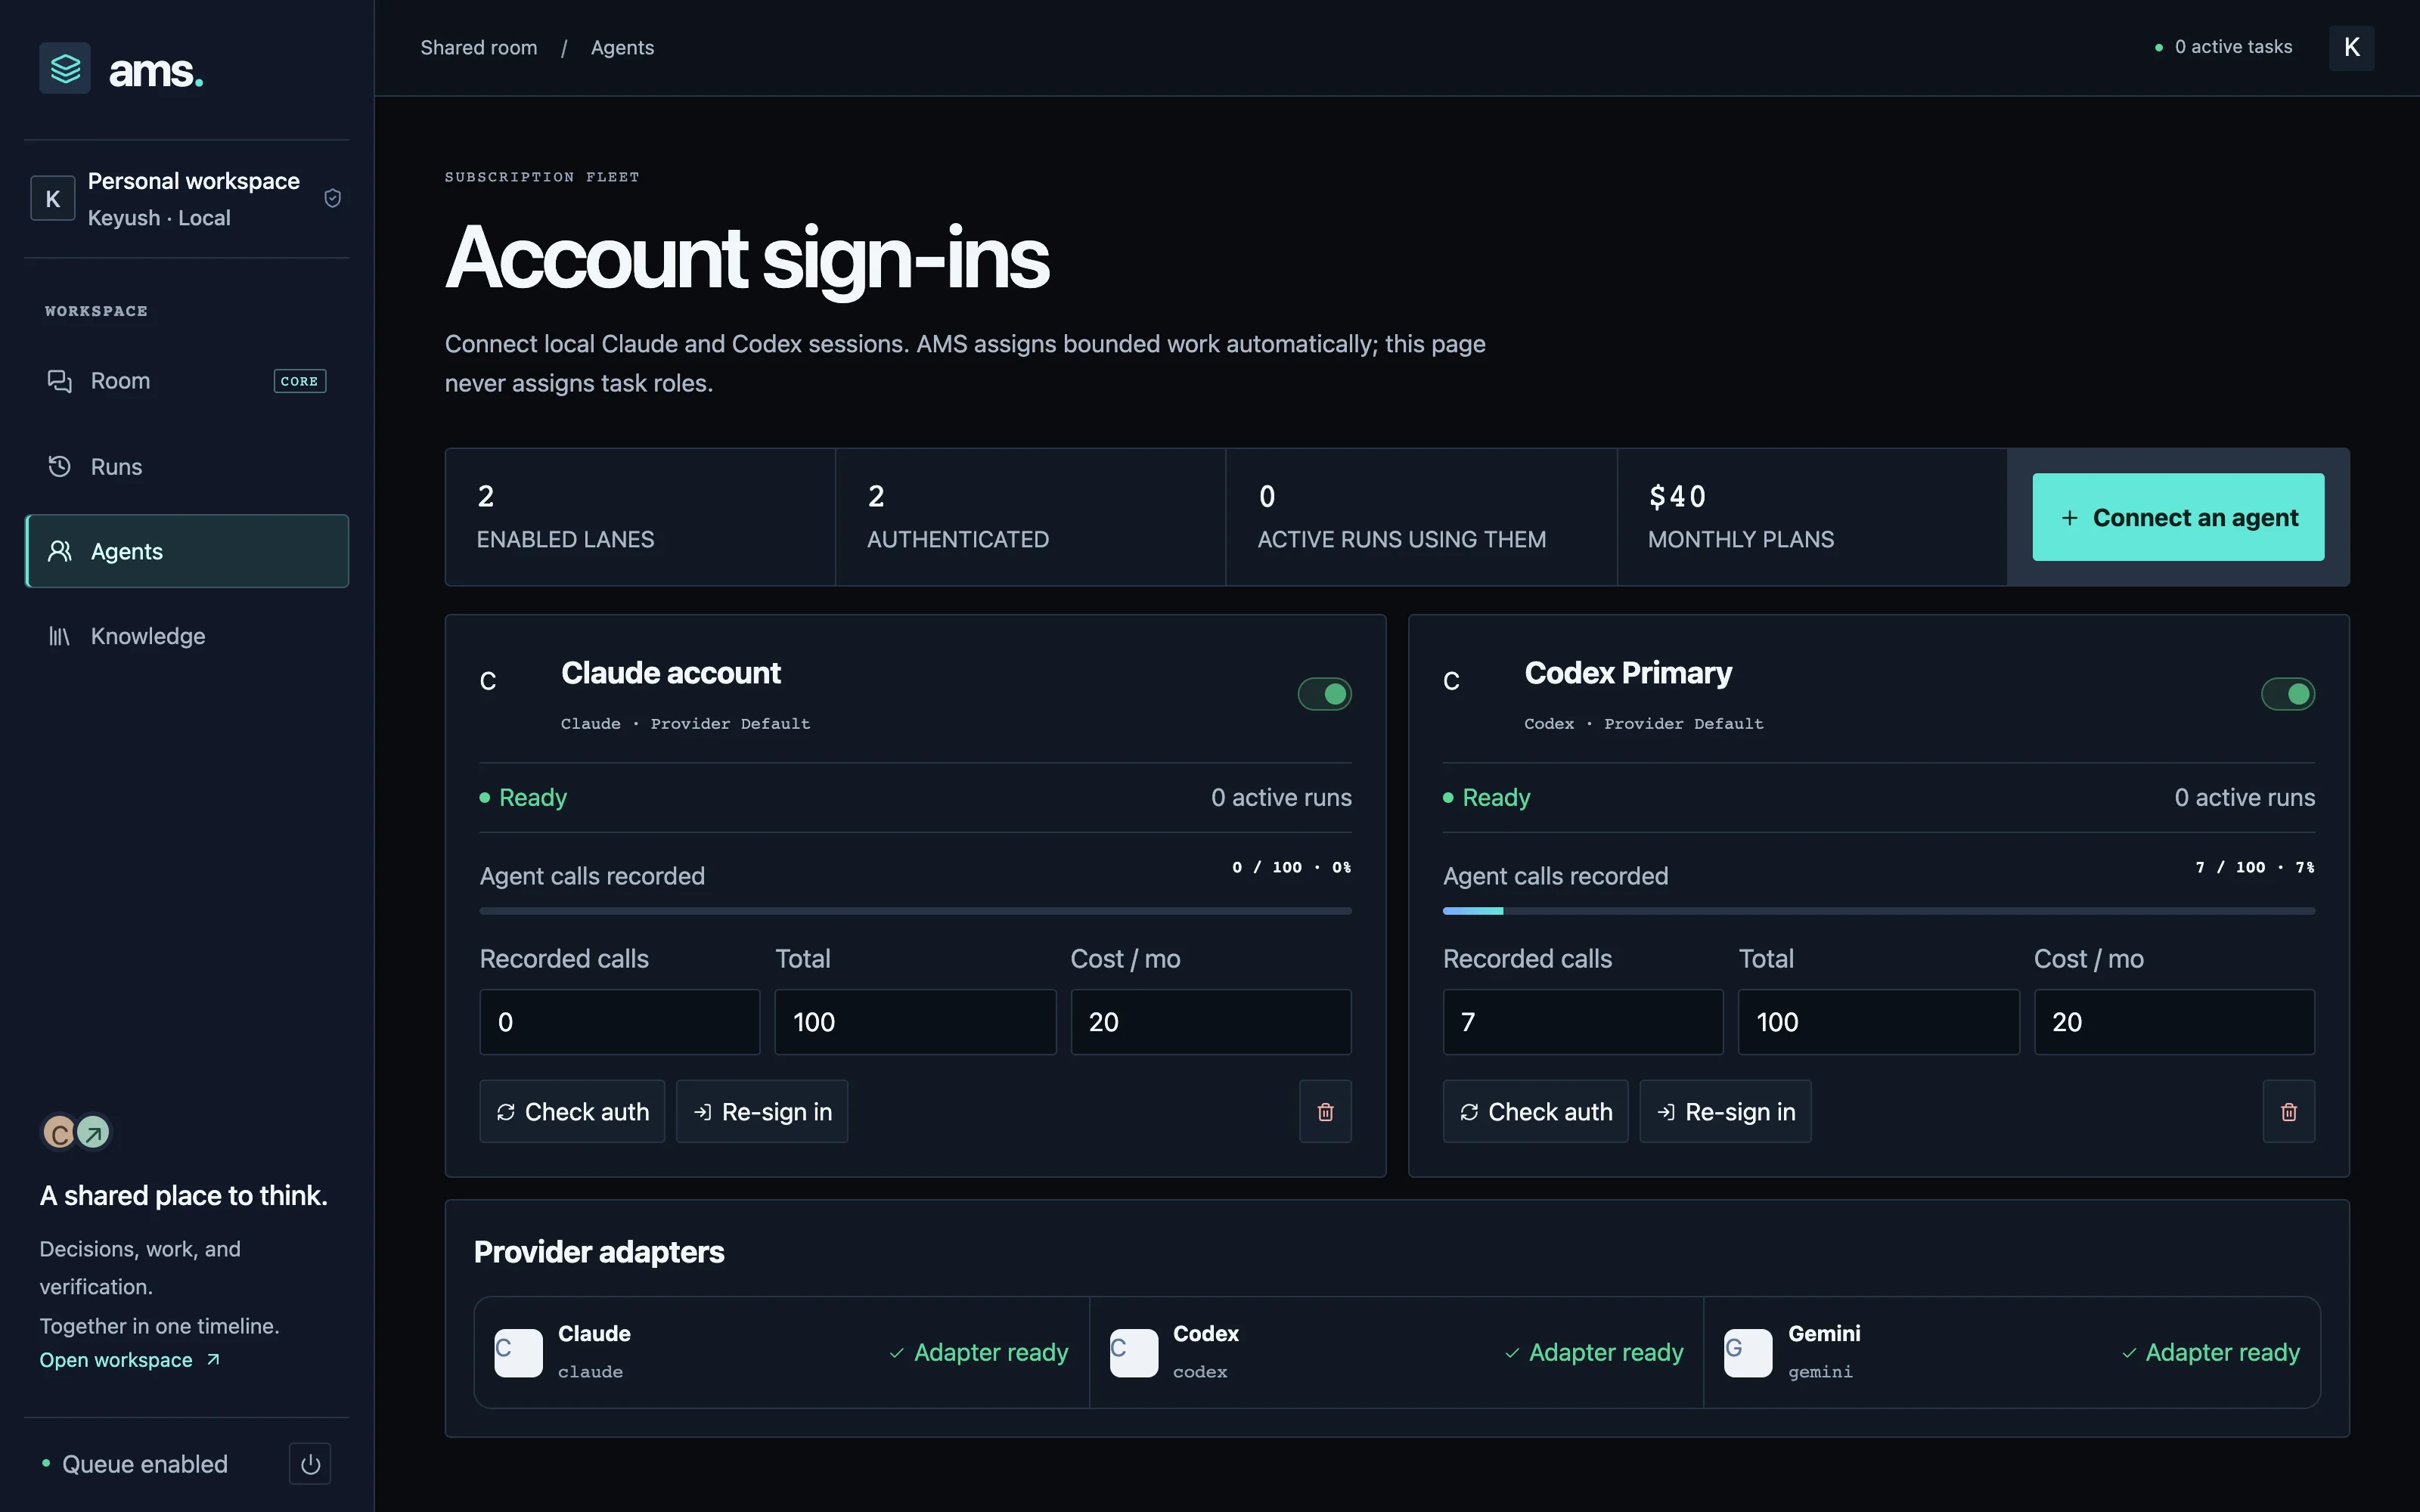Click the Codex Primary calls progress bar
Image resolution: width=2420 pixels, height=1512 pixels.
(1879, 911)
